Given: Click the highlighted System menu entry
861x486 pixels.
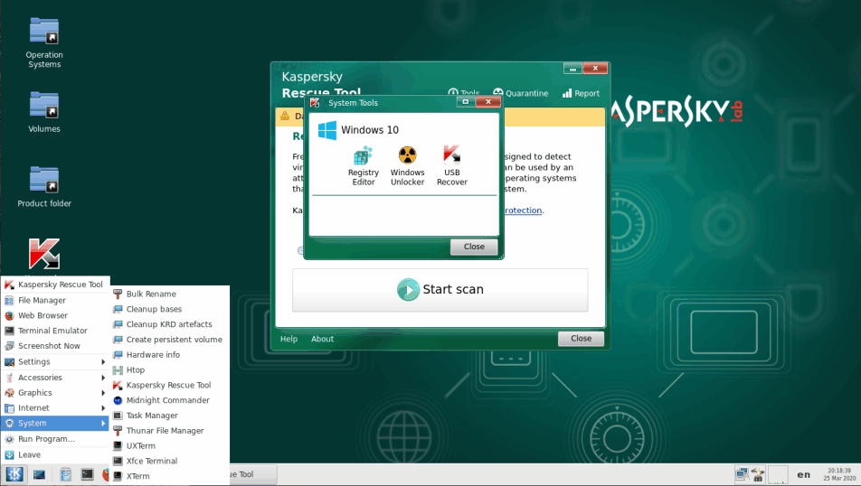Looking at the screenshot, I should click(55, 424).
